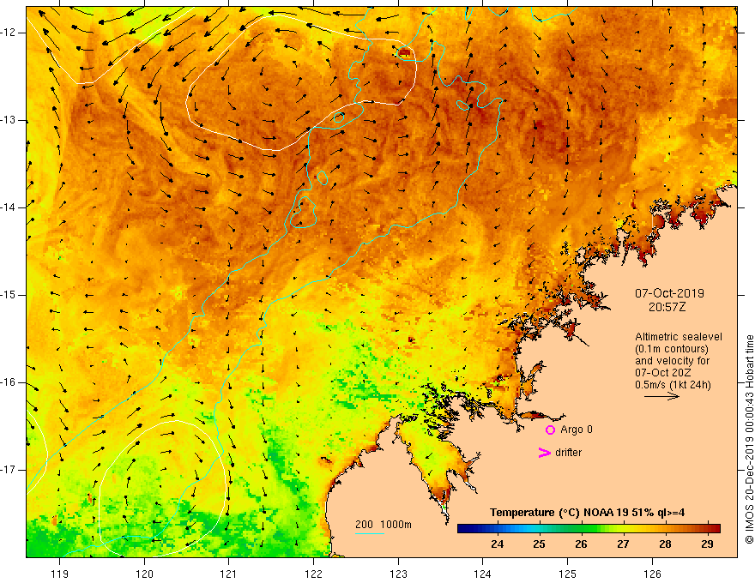
Task: Click latitude axis label -15
Action: click(x=9, y=295)
